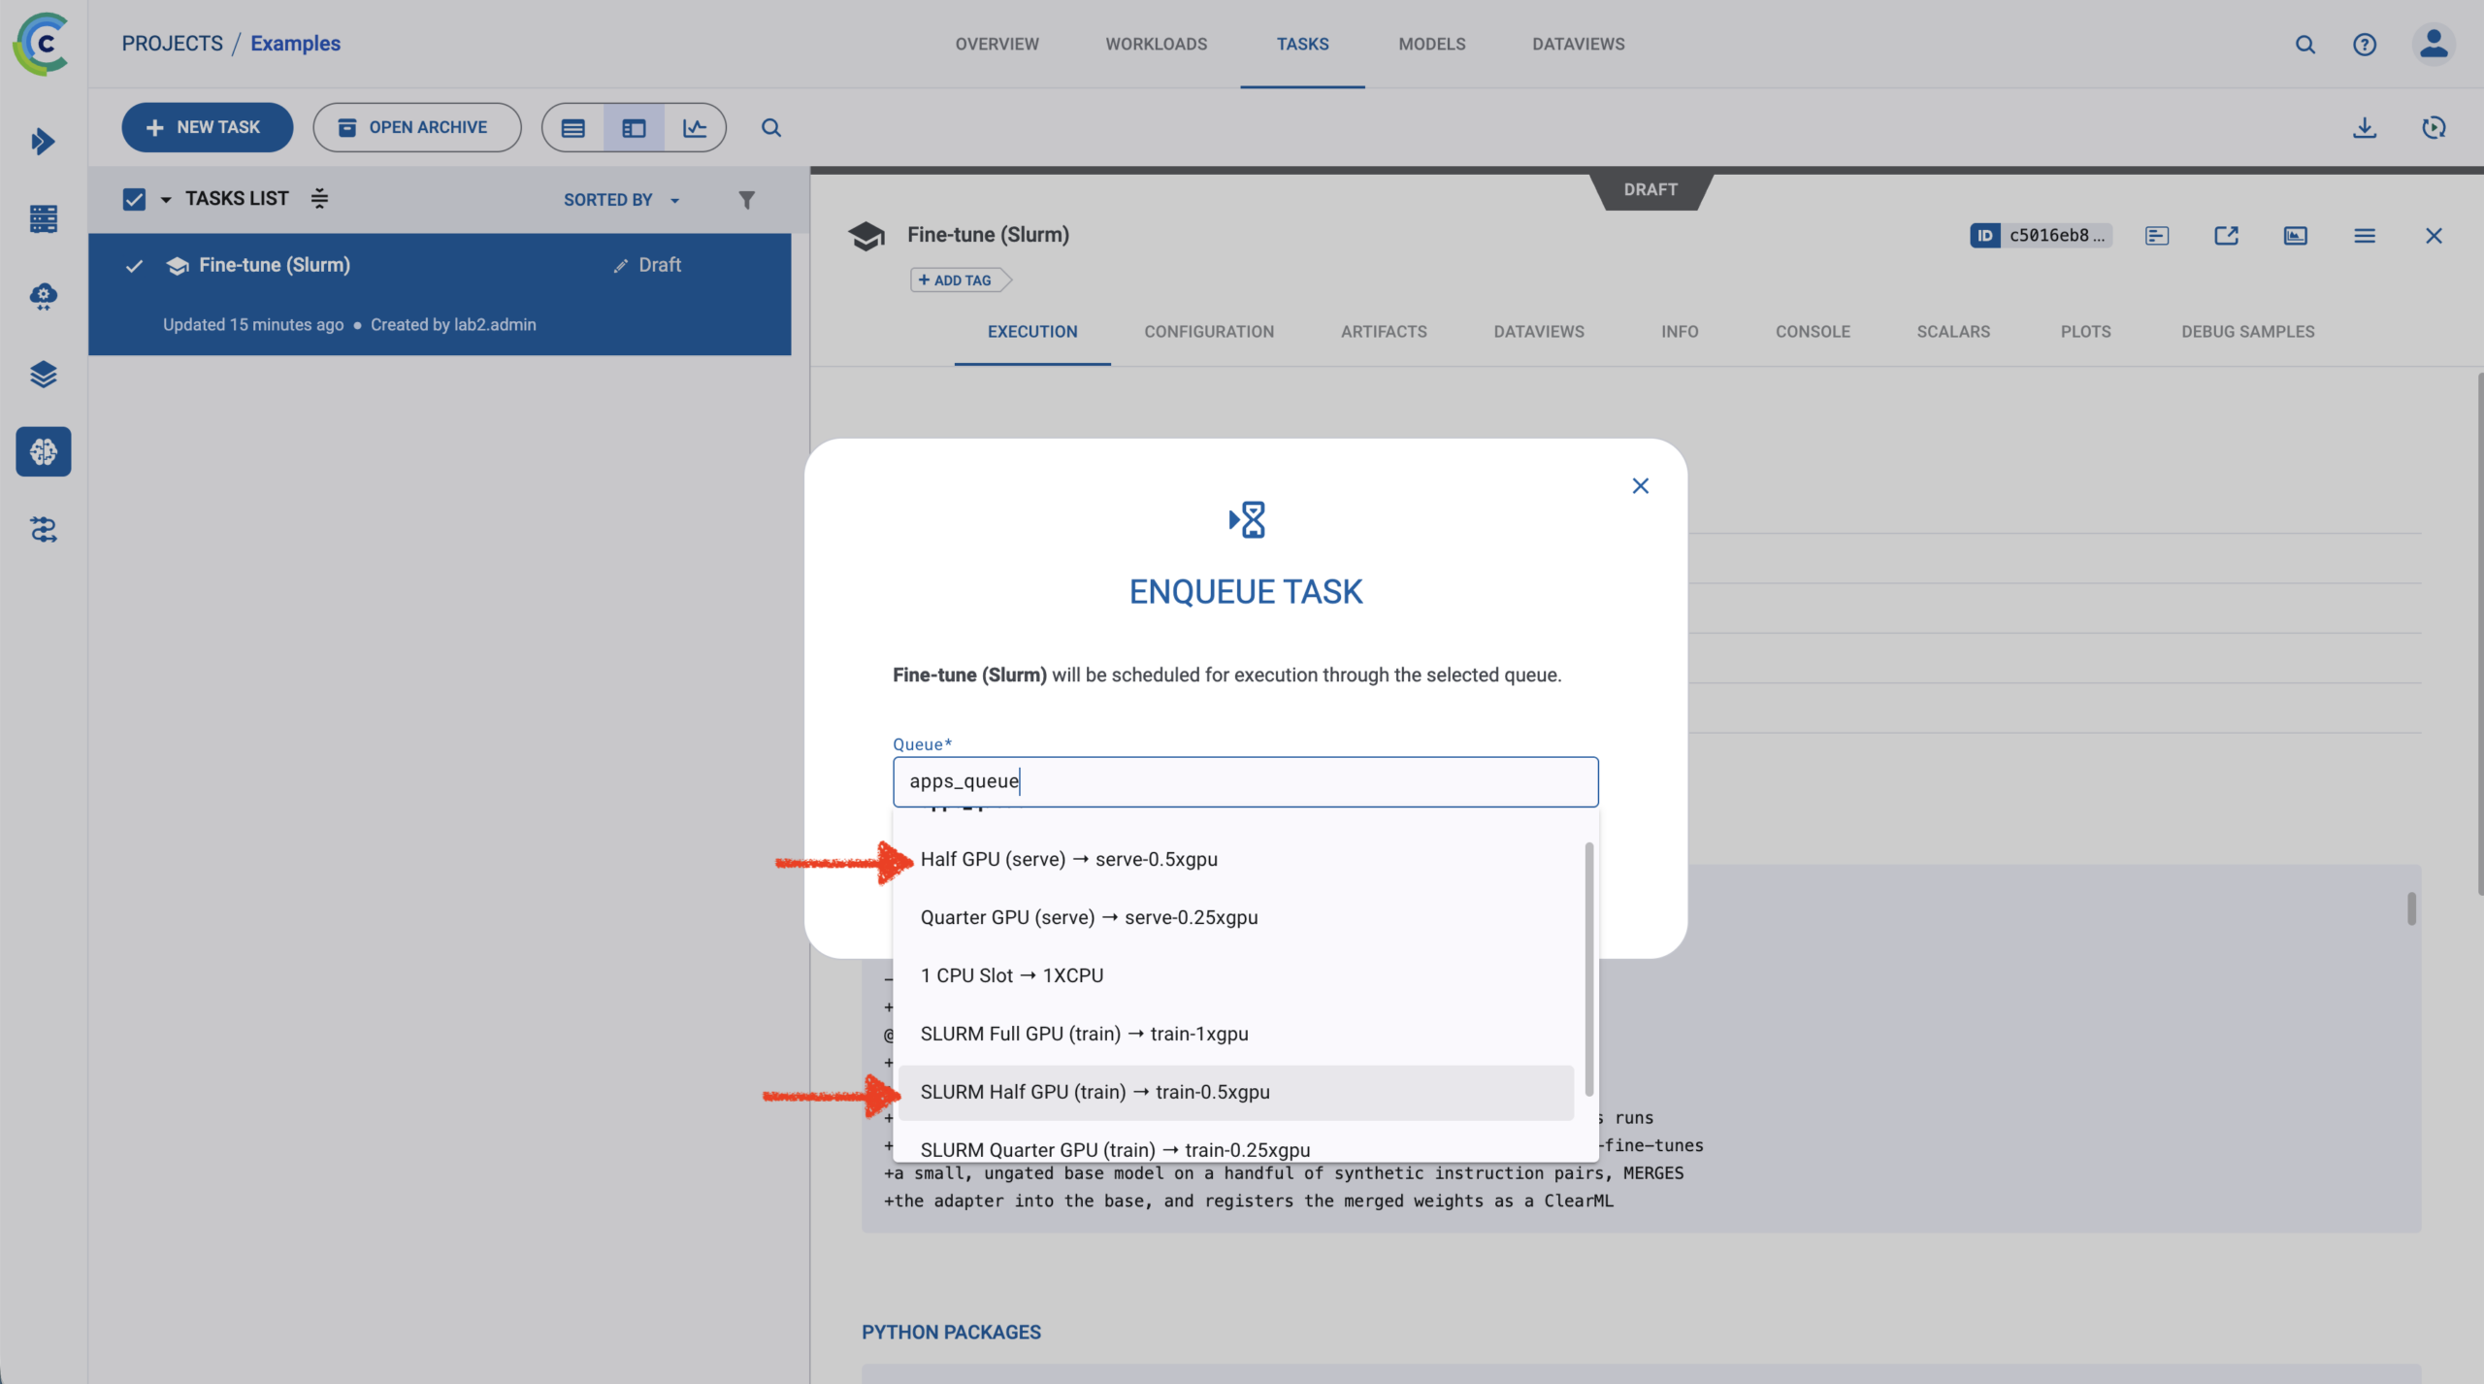Choose 1 CPU Slot queue option
The image size is (2484, 1384).
(x=1236, y=976)
